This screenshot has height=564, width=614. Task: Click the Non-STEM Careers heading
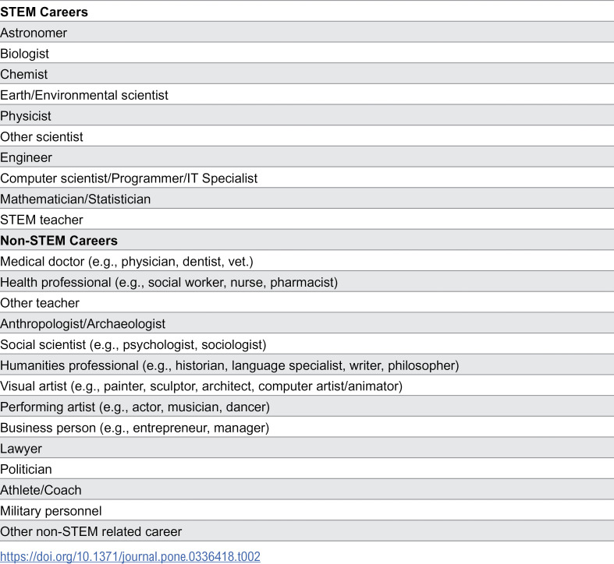[59, 240]
